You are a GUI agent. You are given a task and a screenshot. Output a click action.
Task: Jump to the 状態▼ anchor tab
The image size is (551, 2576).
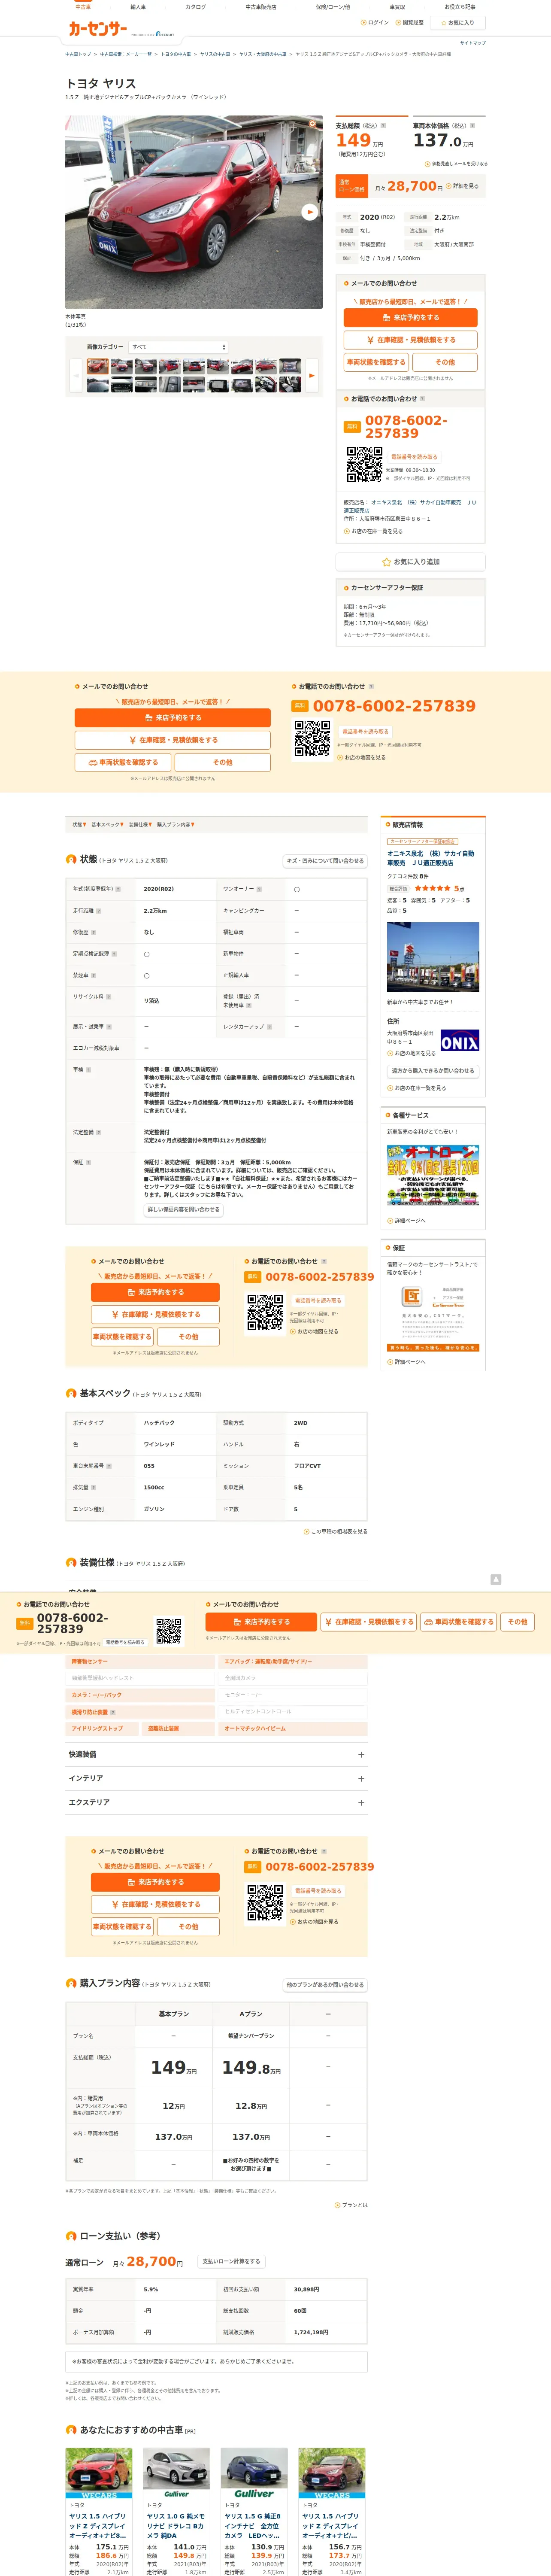[79, 825]
